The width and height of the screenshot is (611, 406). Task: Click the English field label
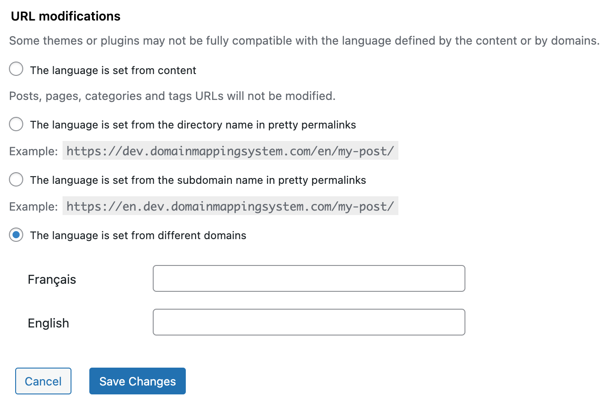click(48, 323)
